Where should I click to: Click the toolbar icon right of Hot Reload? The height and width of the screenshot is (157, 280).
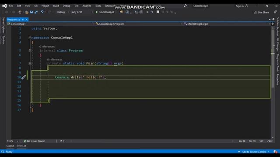[127, 12]
